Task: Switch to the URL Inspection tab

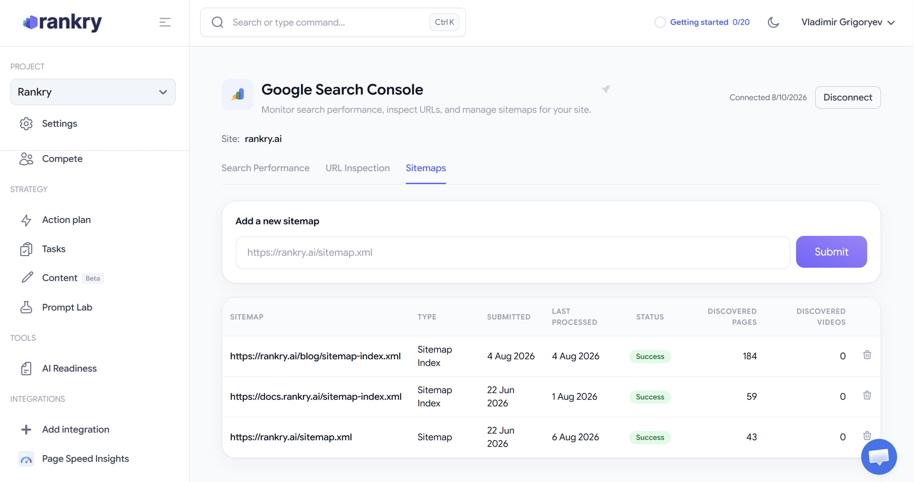Action: pos(358,168)
